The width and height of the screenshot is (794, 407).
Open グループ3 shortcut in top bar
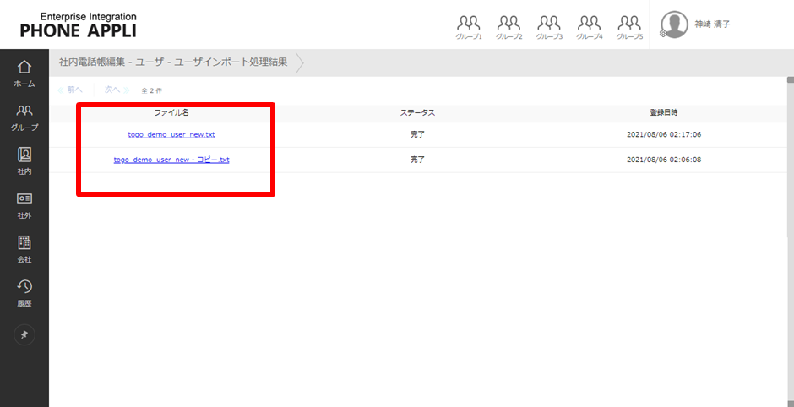549,26
